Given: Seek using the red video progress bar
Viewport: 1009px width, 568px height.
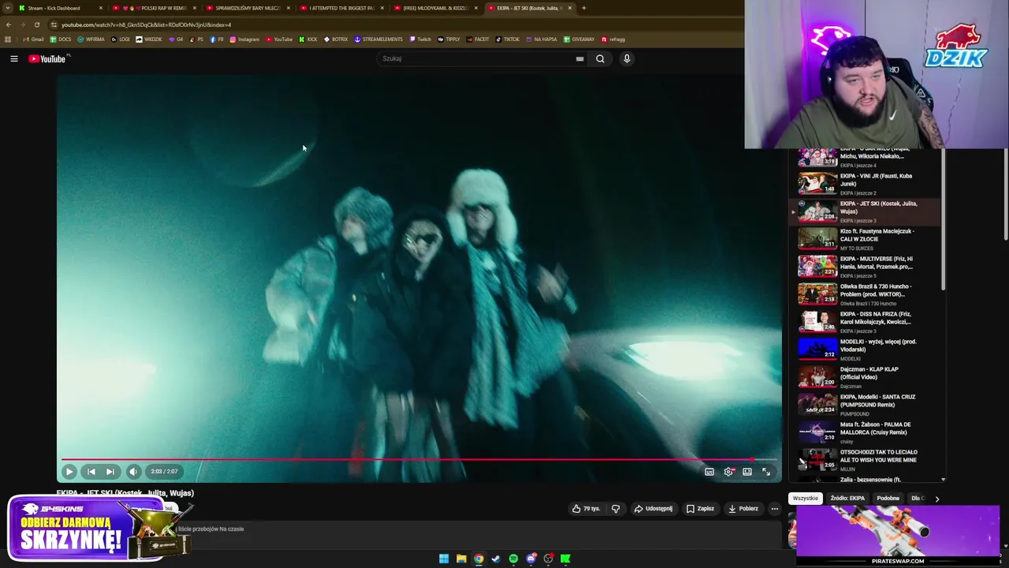Looking at the screenshot, I should [418, 459].
